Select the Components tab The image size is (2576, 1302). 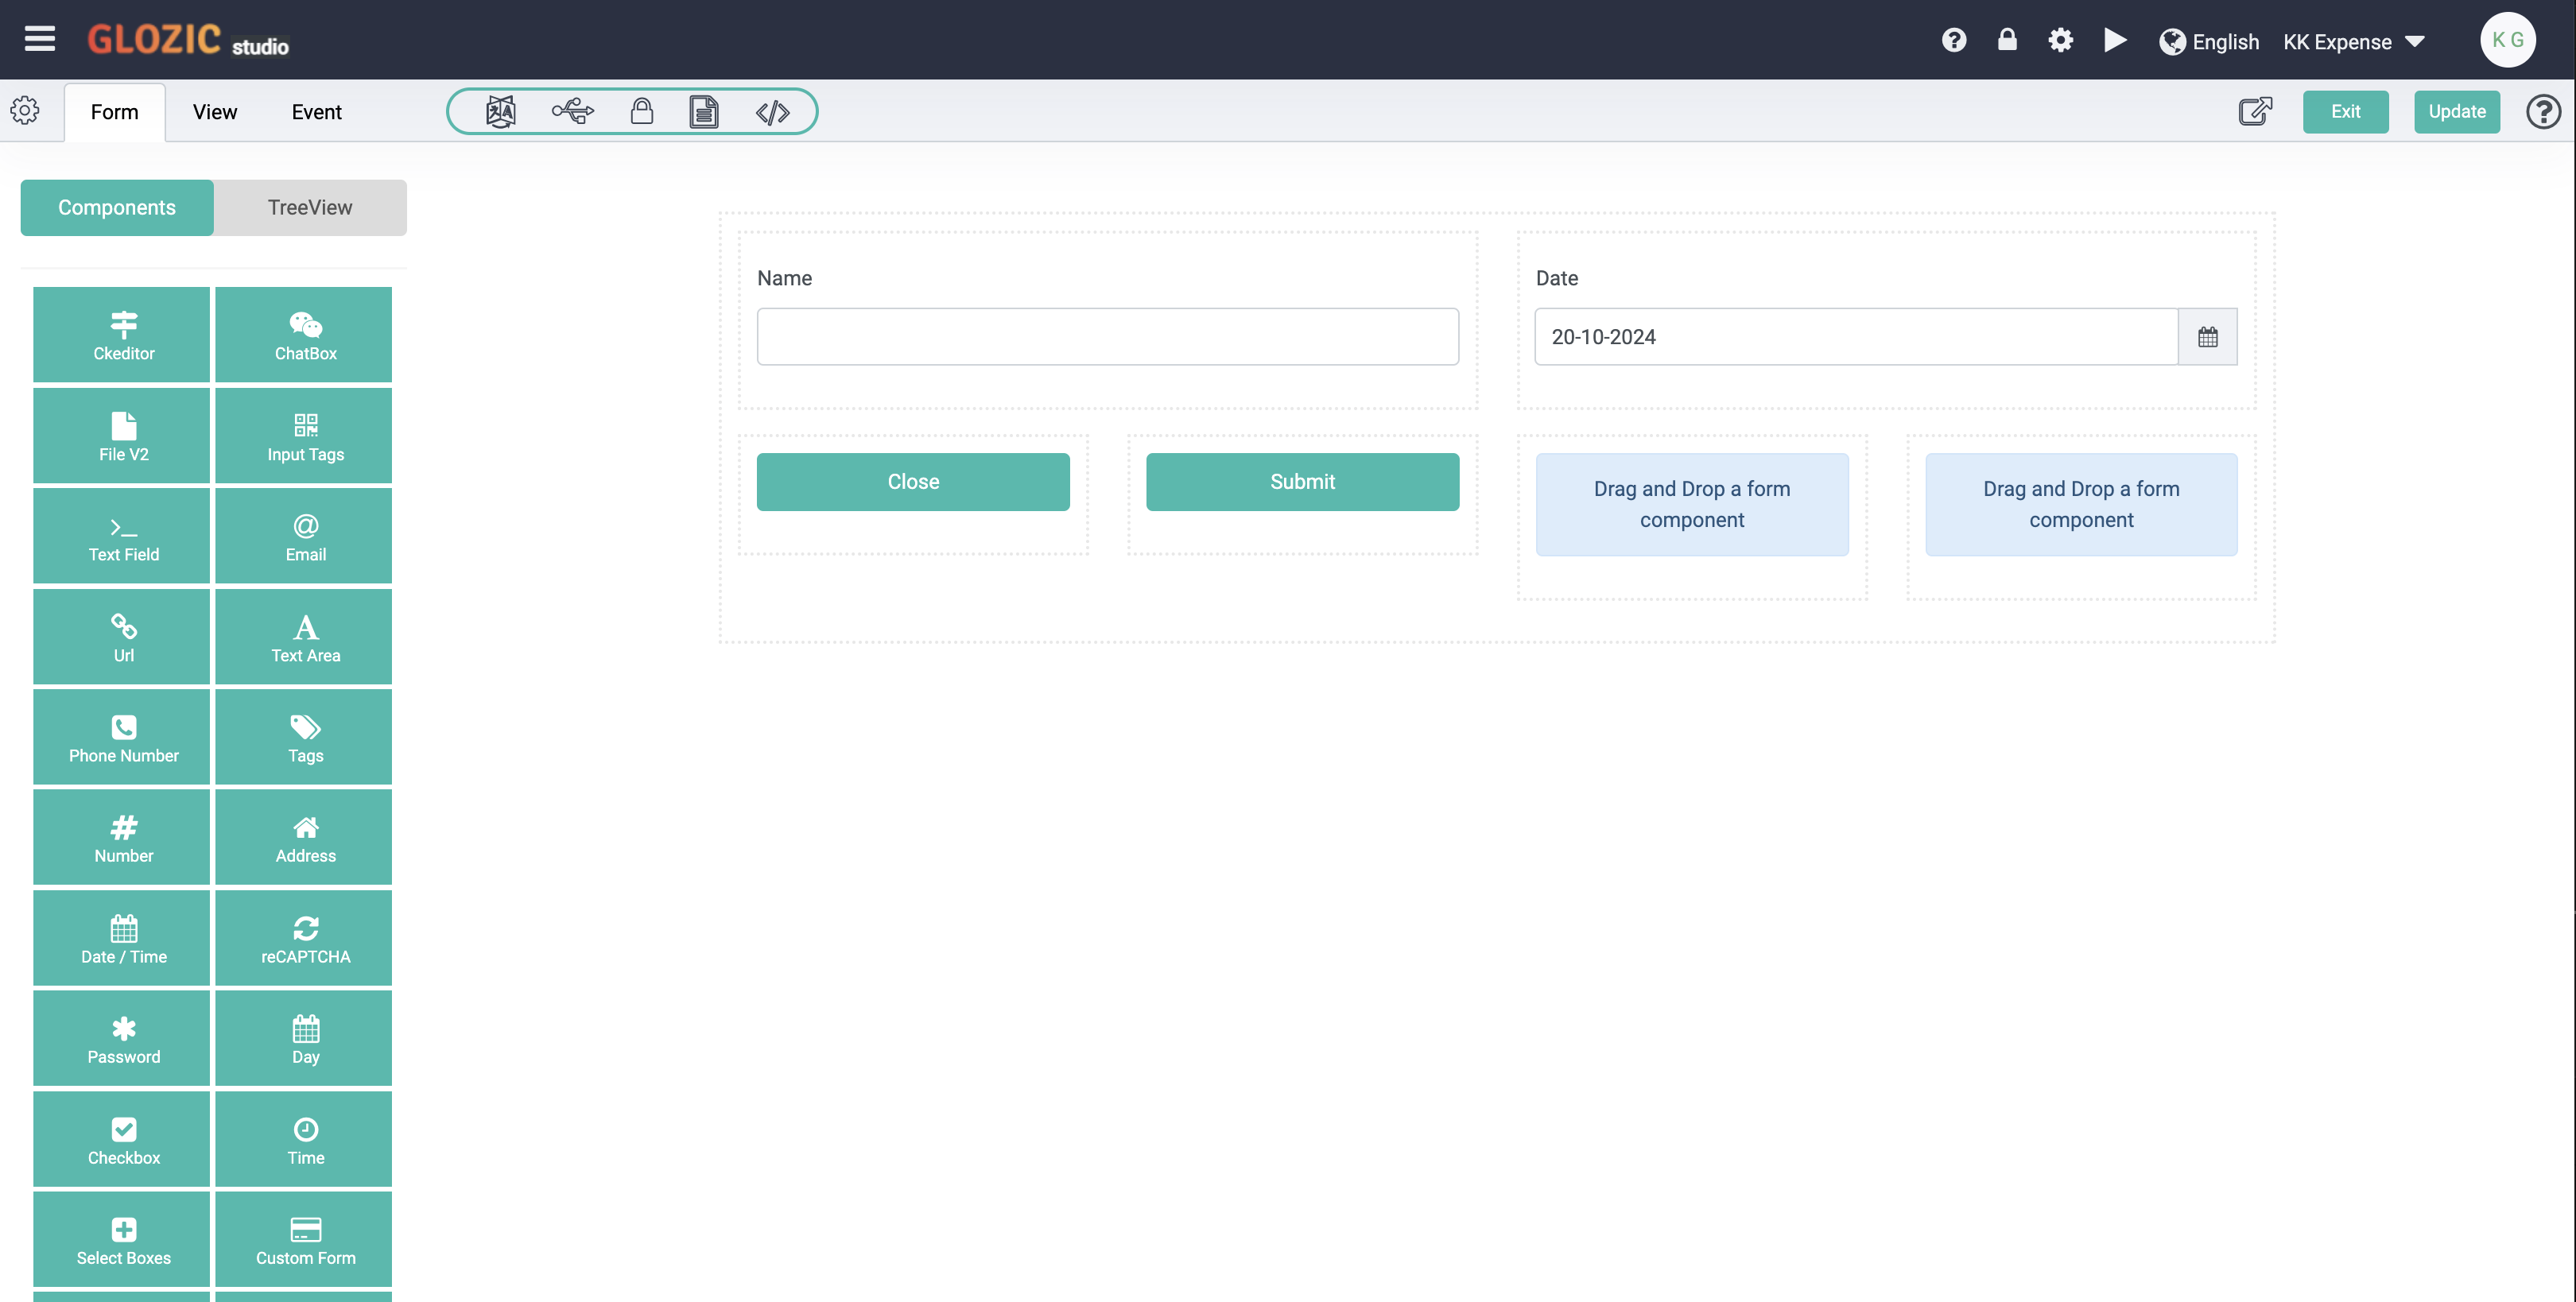tap(117, 207)
